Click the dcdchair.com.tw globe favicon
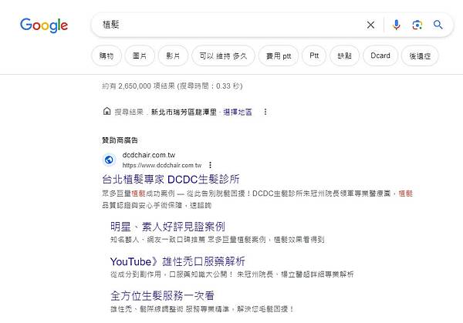This screenshot has height=323, width=463. pyautogui.click(x=109, y=160)
